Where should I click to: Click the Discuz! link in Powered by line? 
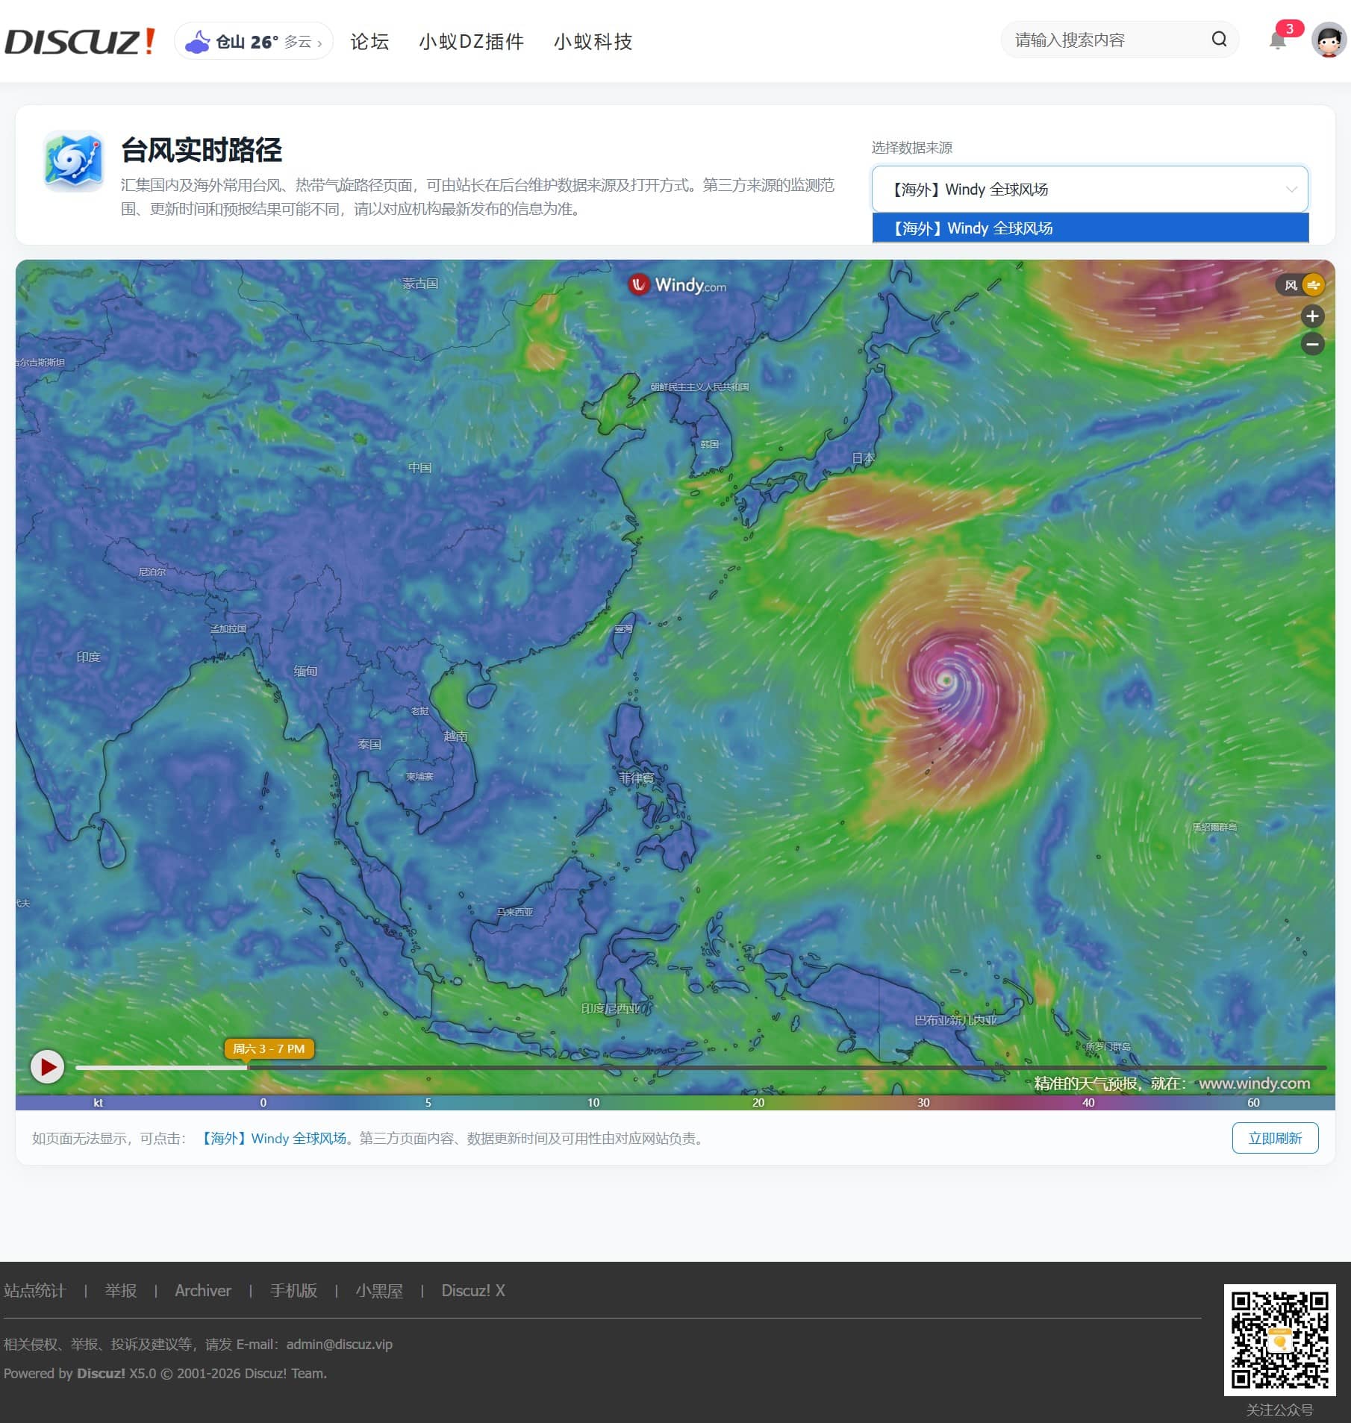(x=101, y=1373)
